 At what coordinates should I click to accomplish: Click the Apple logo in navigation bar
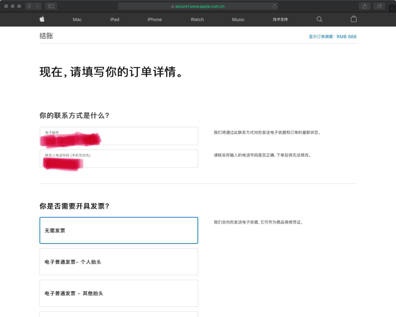[x=42, y=19]
